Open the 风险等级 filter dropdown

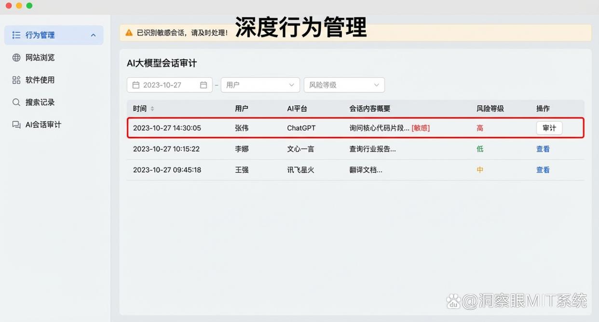(344, 85)
